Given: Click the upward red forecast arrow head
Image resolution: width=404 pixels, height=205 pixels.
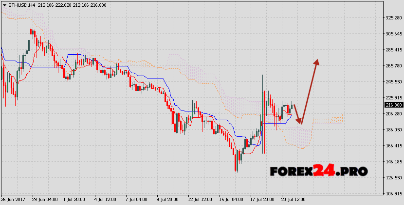Looking at the screenshot, I should [x=317, y=62].
